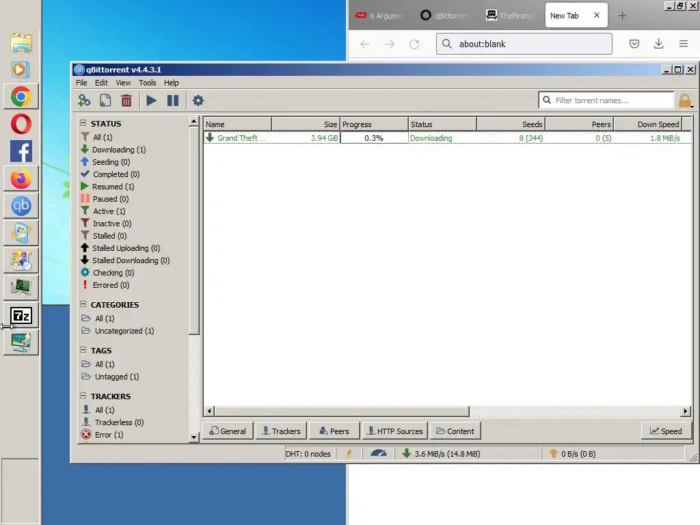Open the View menu in qBittorrent
700x525 pixels.
point(123,83)
